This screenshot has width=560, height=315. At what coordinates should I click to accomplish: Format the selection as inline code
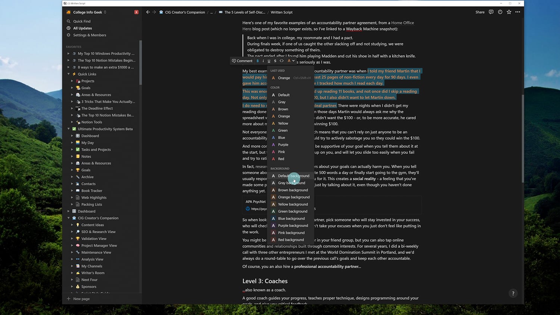click(281, 61)
